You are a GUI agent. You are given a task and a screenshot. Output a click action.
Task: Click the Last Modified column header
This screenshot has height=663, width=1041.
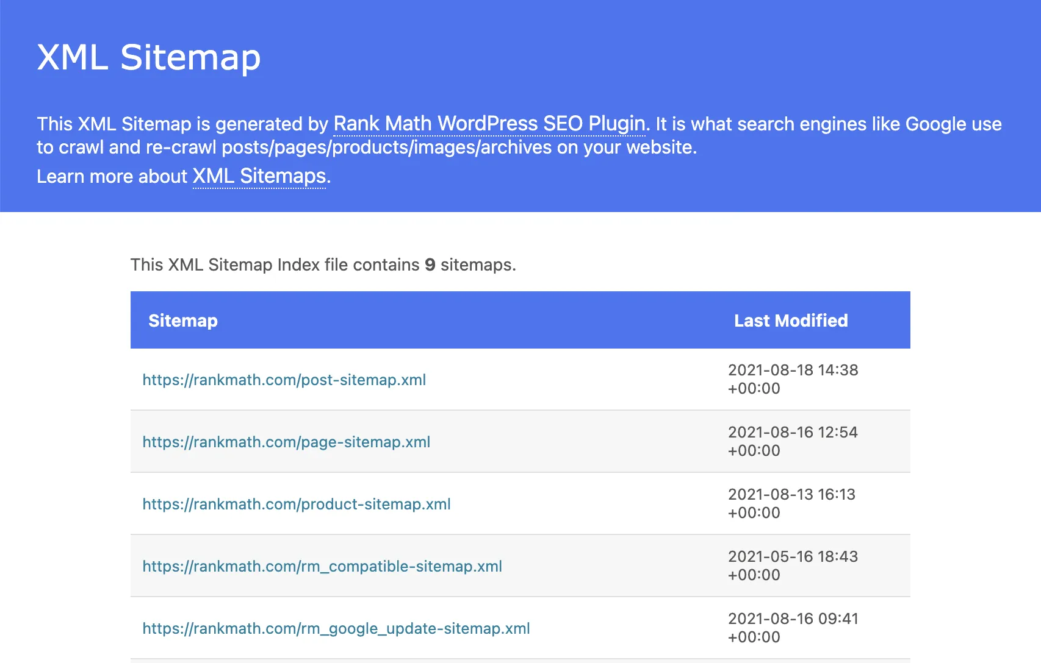[791, 321]
